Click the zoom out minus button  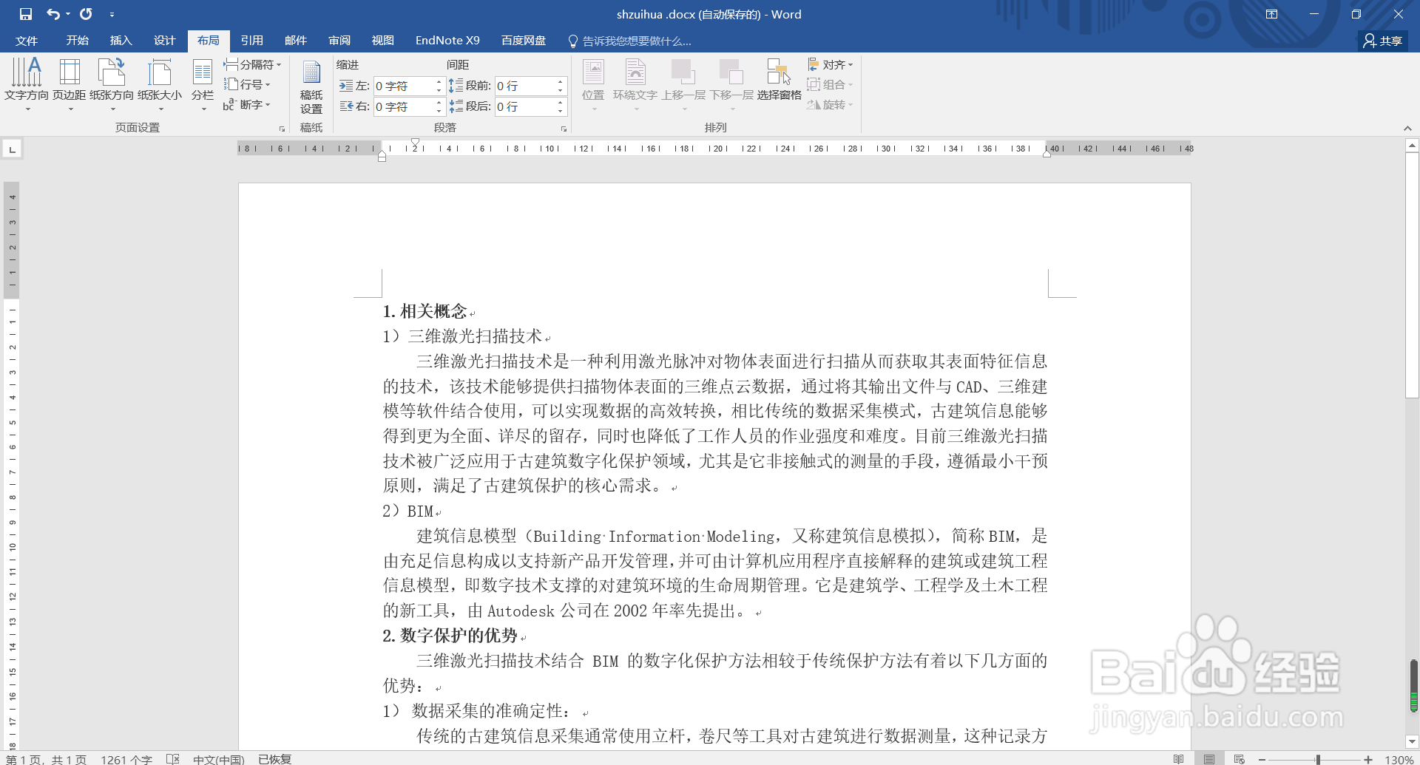click(x=1262, y=760)
